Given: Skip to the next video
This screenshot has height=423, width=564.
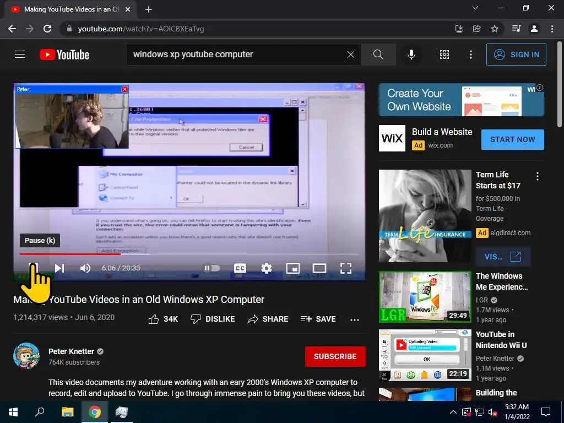Looking at the screenshot, I should 59,268.
